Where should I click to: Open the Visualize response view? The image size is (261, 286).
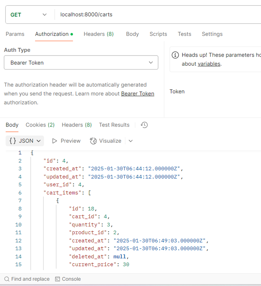pos(106,141)
